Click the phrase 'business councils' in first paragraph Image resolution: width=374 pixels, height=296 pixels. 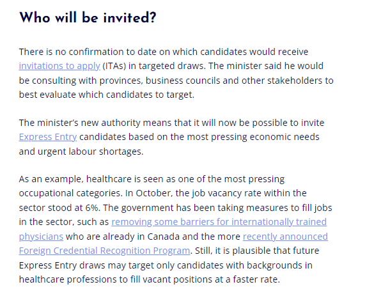point(183,81)
